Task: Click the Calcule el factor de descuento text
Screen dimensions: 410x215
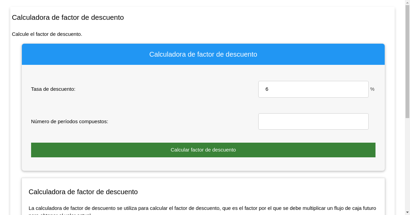Action: click(47, 34)
